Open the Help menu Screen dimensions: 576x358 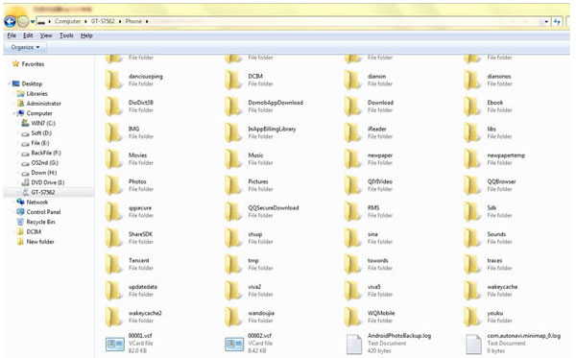coord(86,36)
